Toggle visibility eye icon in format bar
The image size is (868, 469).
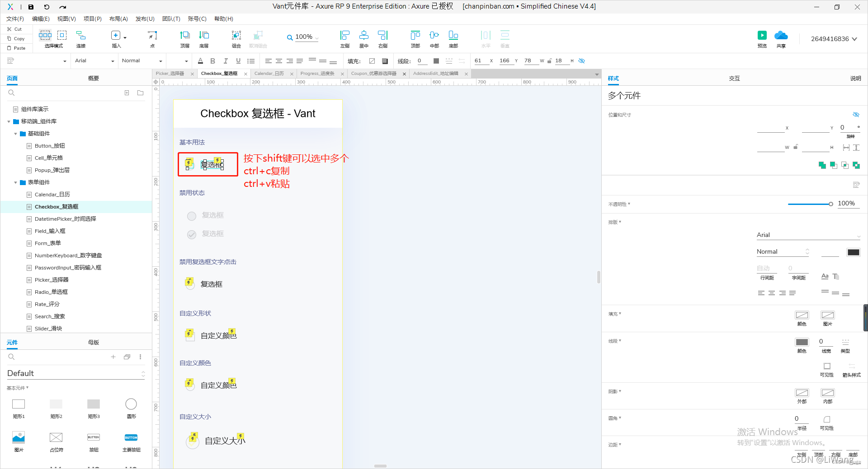582,61
